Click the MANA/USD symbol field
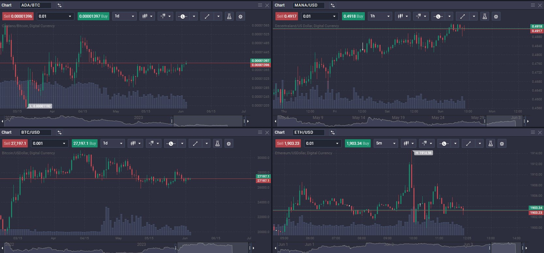 (x=308, y=5)
